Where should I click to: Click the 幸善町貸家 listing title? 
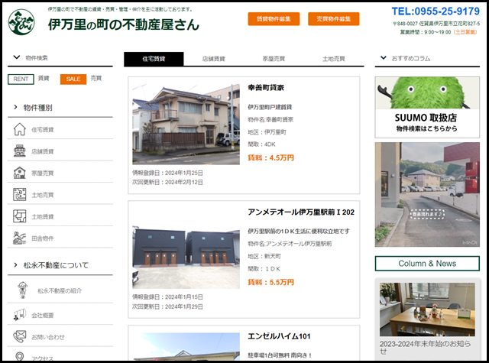coord(266,88)
